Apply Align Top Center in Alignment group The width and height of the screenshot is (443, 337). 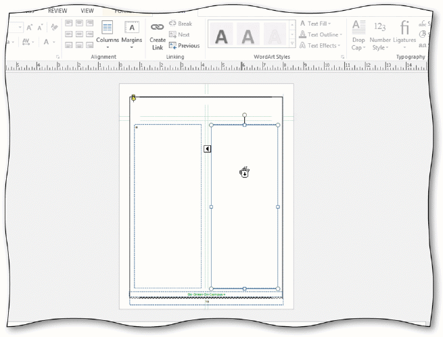coord(79,23)
